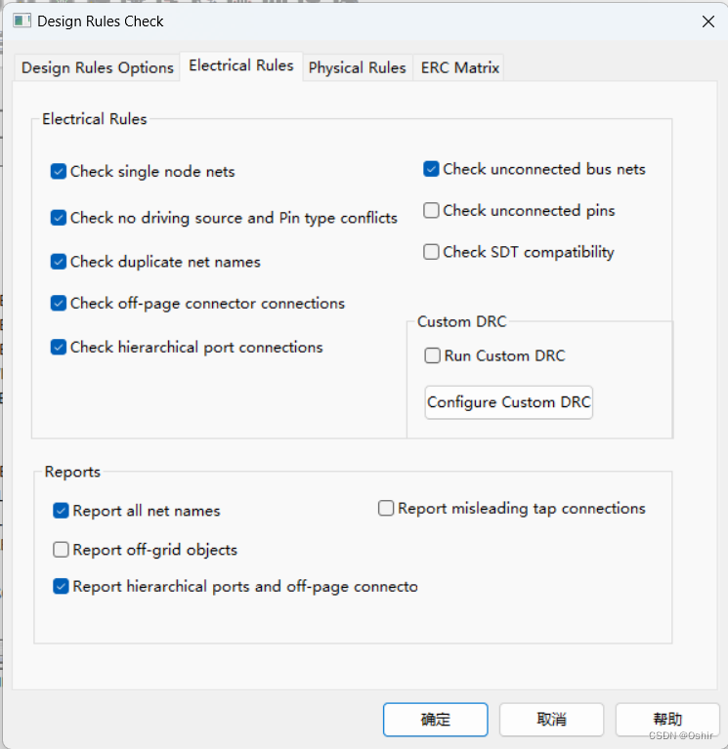
Task: Uncheck Check hierarchical port connections
Action: click(x=59, y=348)
